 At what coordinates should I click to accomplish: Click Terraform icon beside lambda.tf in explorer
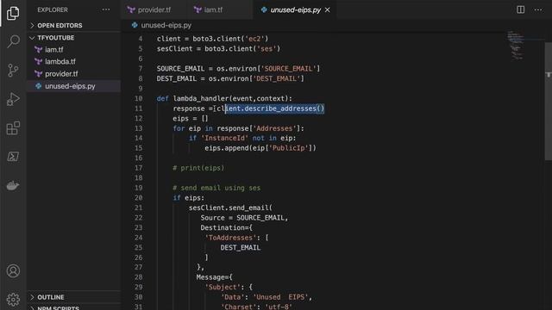(38, 62)
